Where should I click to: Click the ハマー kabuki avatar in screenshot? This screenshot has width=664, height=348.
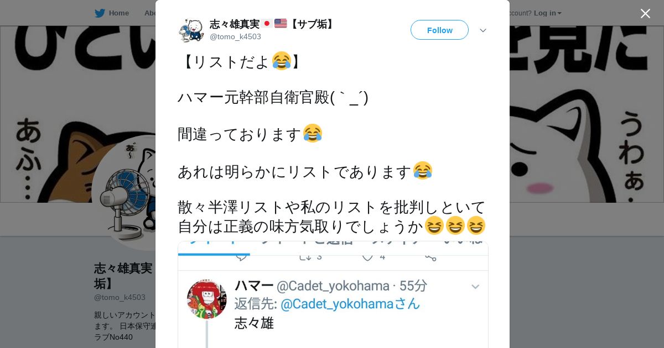click(x=207, y=299)
